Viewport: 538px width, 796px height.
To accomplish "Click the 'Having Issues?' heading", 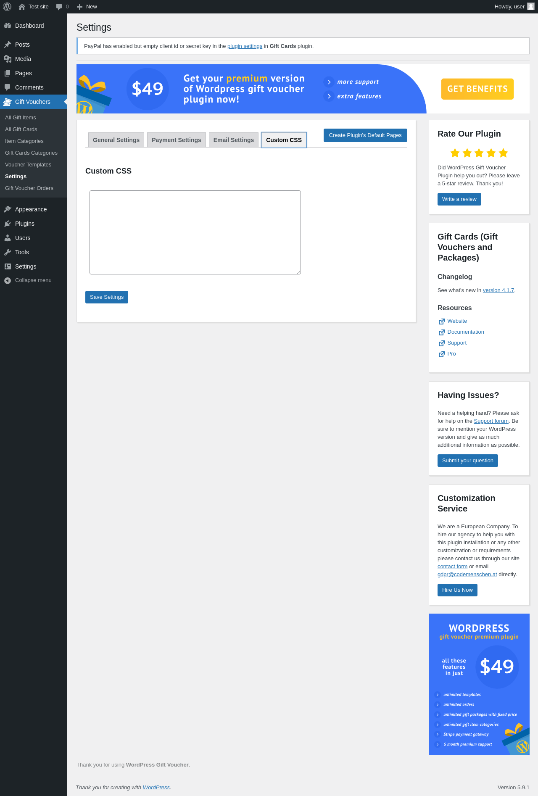I will (468, 395).
